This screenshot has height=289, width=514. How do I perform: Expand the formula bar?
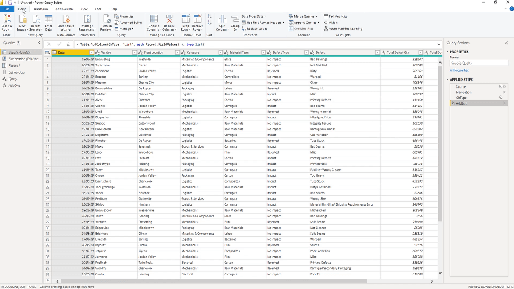(x=439, y=45)
